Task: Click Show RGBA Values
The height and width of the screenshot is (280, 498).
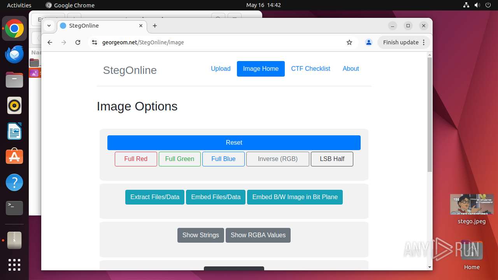Action: point(258,235)
